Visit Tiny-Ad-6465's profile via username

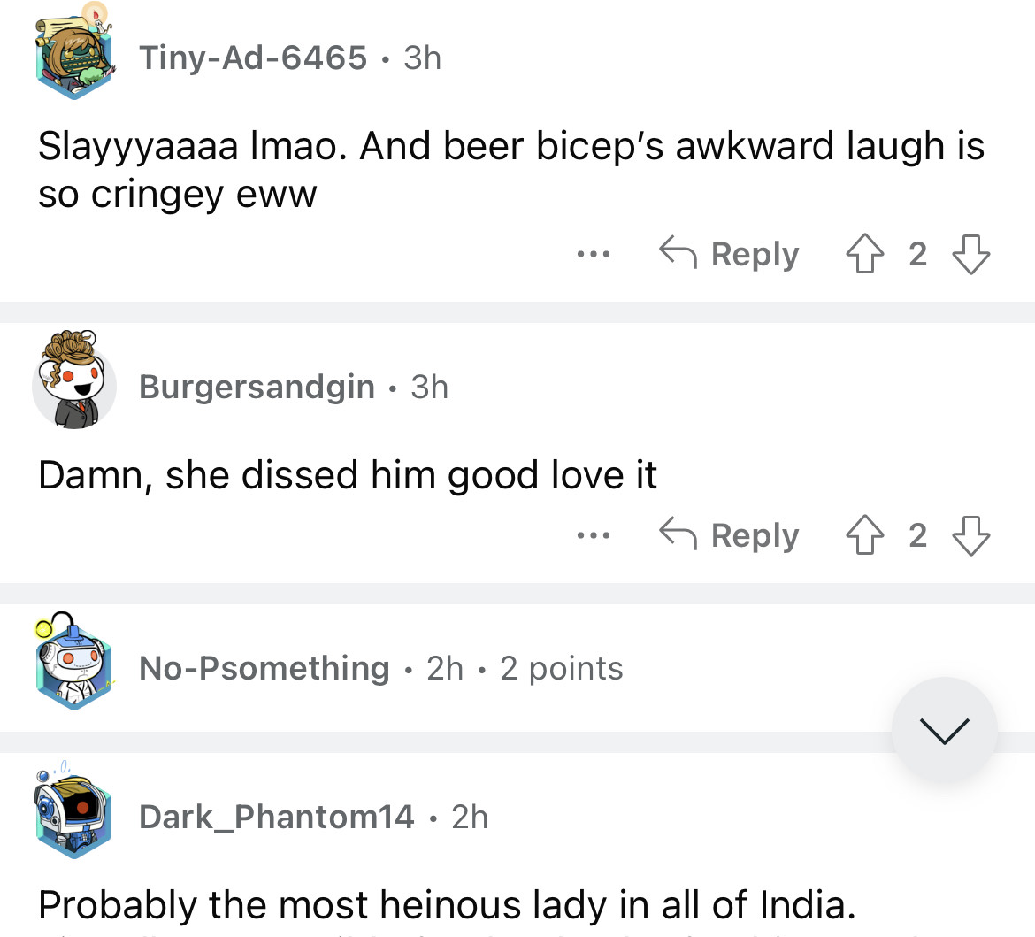pos(253,58)
